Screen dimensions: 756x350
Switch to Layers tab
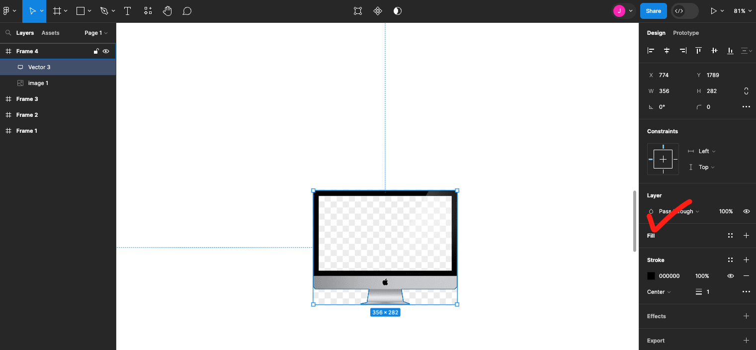25,33
